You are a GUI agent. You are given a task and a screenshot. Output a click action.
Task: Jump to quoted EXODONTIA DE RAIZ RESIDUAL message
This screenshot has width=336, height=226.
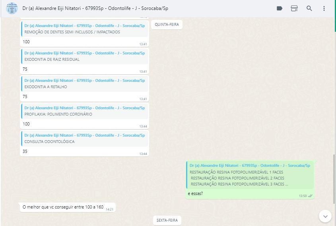(85, 56)
